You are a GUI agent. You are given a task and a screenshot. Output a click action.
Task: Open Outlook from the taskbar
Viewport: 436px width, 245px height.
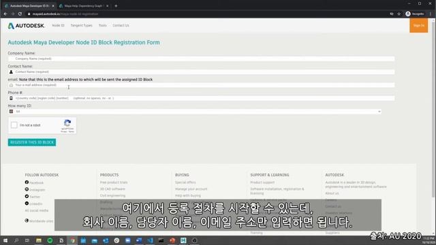106,240
